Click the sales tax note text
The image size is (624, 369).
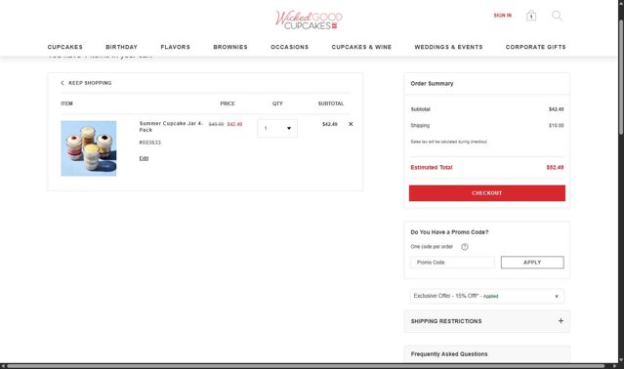click(449, 142)
